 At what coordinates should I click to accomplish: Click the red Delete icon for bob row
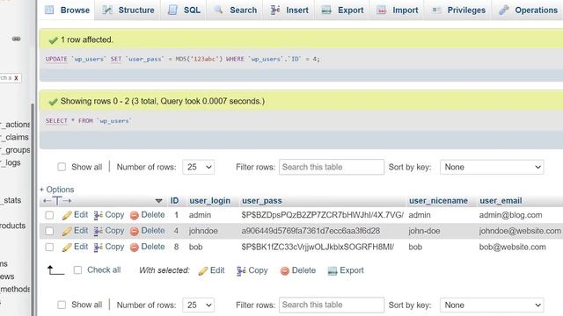point(135,248)
